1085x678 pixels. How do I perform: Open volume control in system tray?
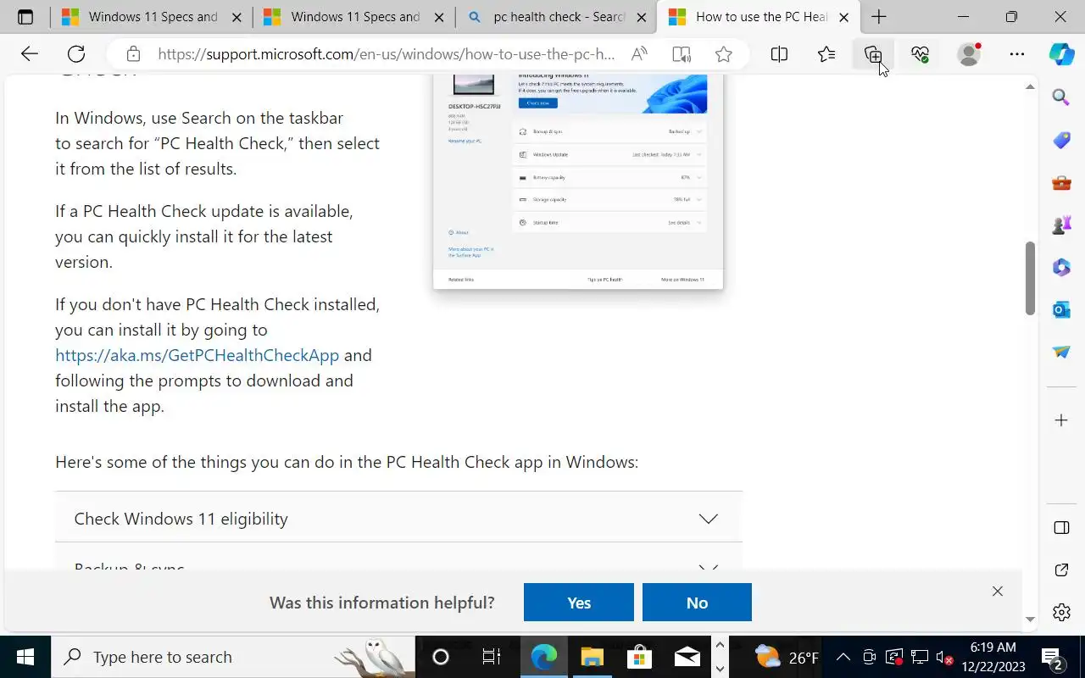945,657
